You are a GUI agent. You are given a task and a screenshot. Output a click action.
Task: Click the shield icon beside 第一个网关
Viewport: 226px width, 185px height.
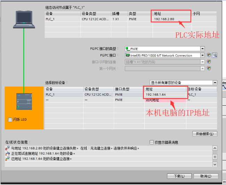(209, 68)
